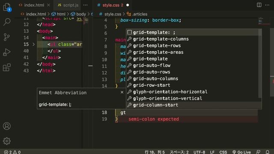Select plain grid-template property suggestion
The image size is (274, 154).
click(x=192, y=59)
